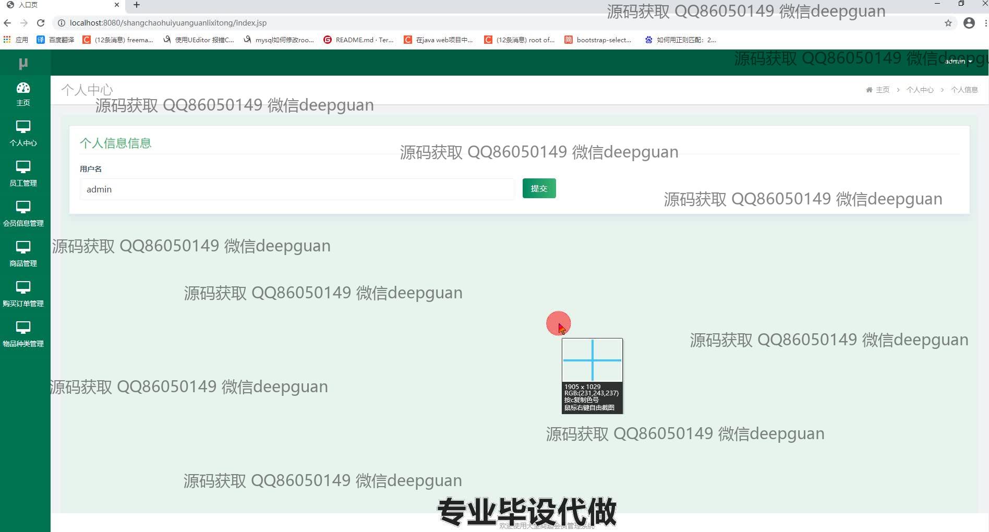
Task: Open 会员信息管理 in the sidebar
Action: pyautogui.click(x=23, y=214)
